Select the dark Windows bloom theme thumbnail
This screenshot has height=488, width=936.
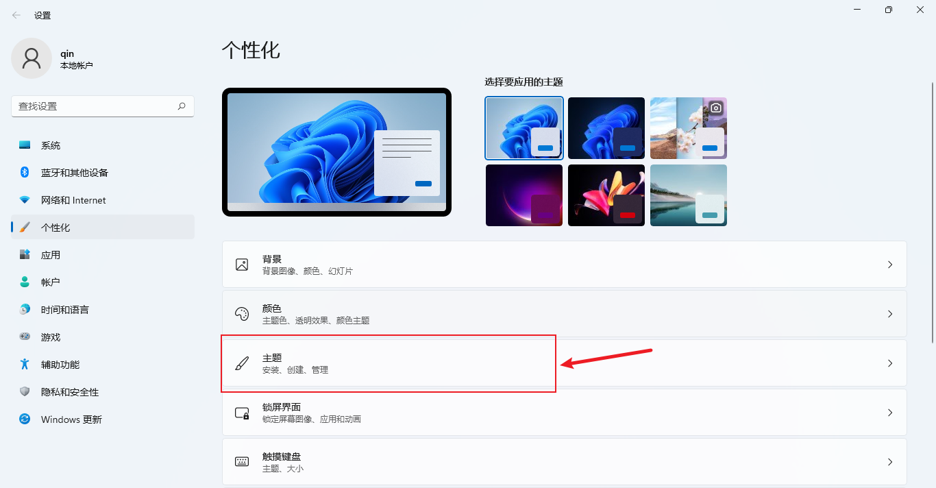pyautogui.click(x=606, y=128)
